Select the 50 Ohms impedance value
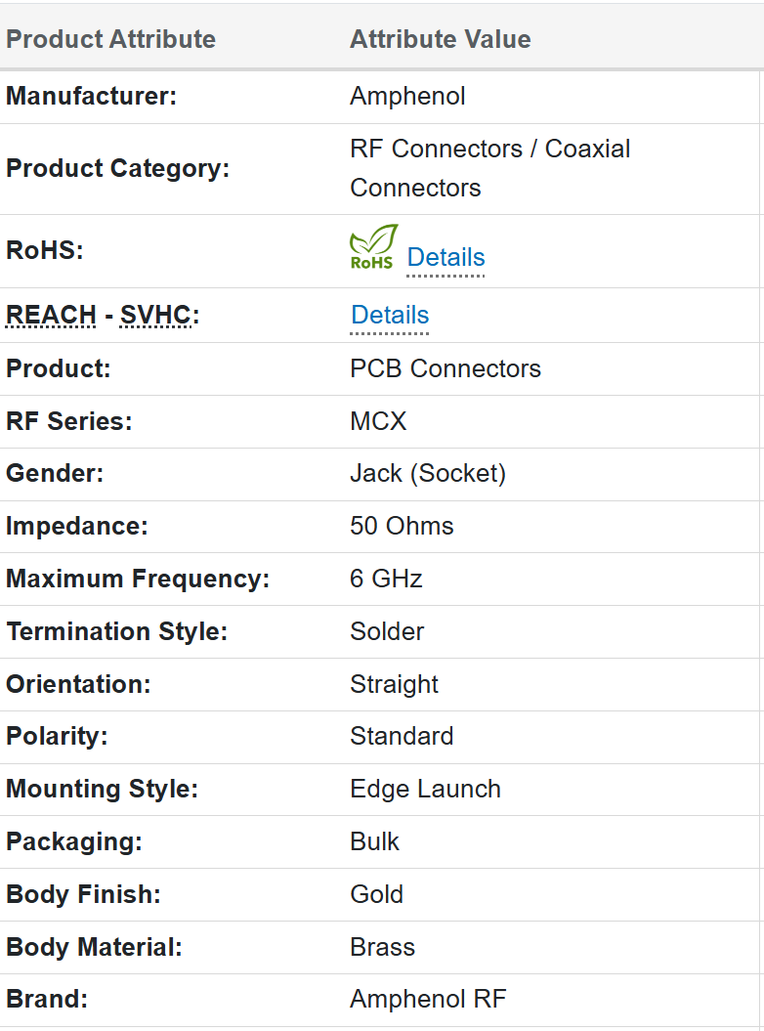The height and width of the screenshot is (1031, 764). (x=402, y=526)
